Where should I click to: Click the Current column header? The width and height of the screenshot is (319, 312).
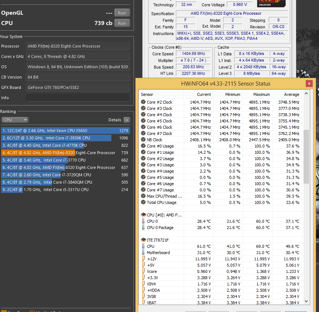point(198,94)
